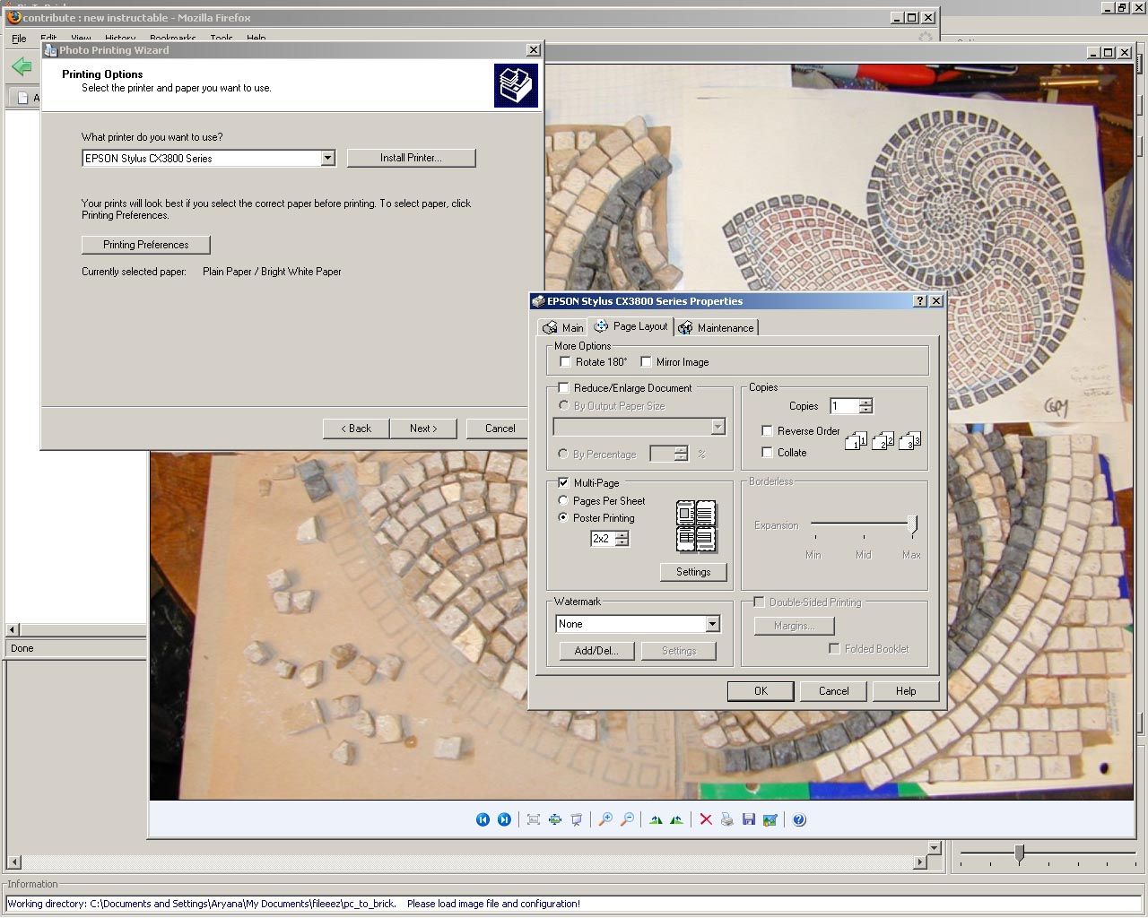Select the Pages Per Sheet radio button

pos(563,500)
